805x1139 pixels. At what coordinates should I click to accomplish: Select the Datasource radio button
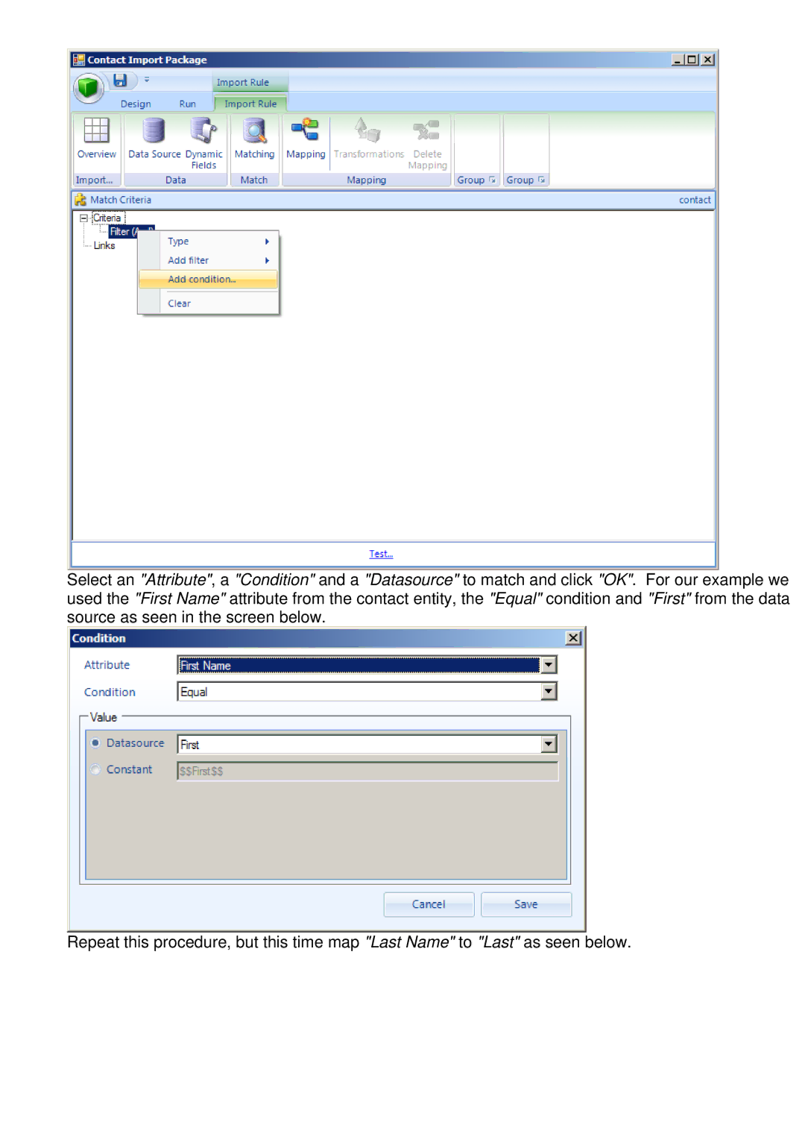[x=95, y=743]
